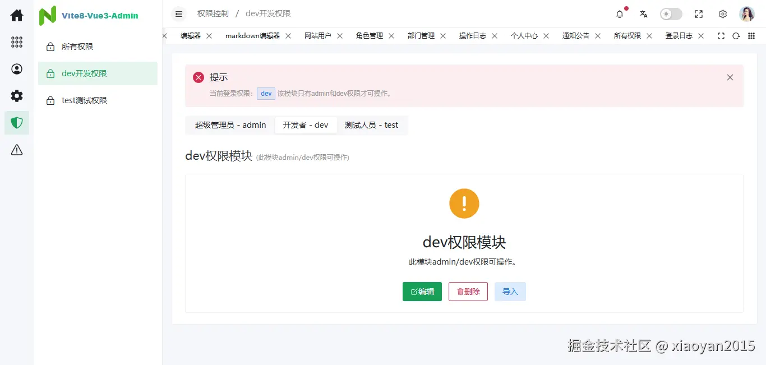Click the 此模块admin/dev权限可操作。 text
This screenshot has width=766, height=365.
464,262
